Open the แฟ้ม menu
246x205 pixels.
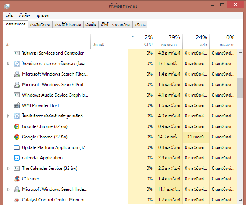[x=10, y=16]
